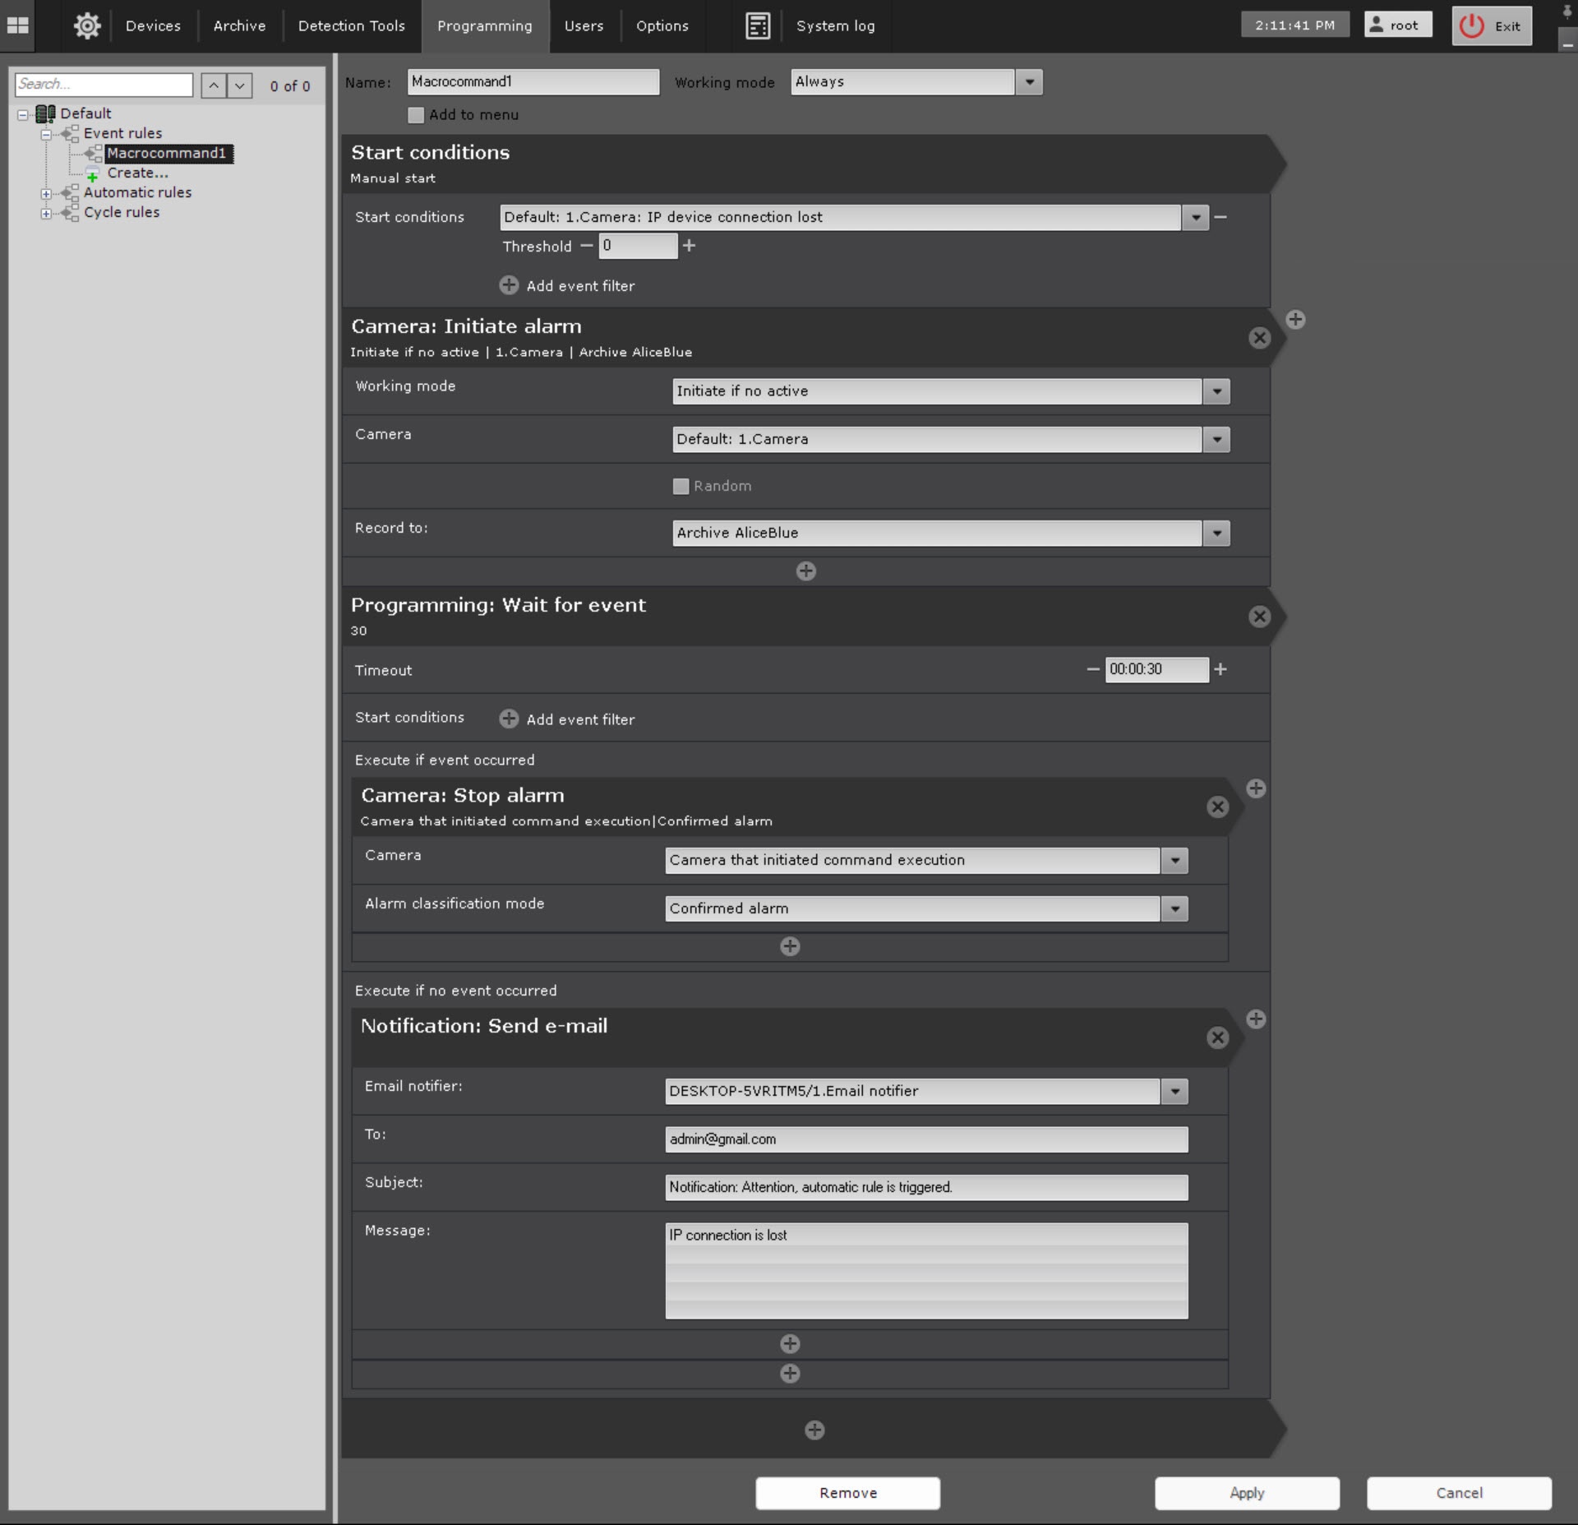Remove the Camera: Stop alarm action

pos(1217,806)
